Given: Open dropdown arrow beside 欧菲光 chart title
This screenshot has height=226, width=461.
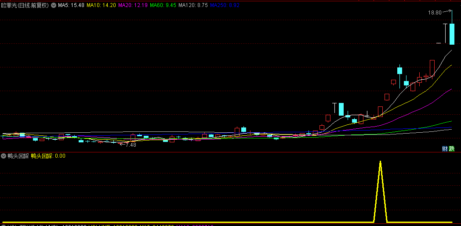Looking at the screenshot, I should (x=54, y=5).
